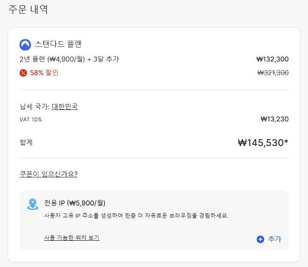Click the ₩13,230 VAT amount
The image size is (308, 267).
click(274, 119)
